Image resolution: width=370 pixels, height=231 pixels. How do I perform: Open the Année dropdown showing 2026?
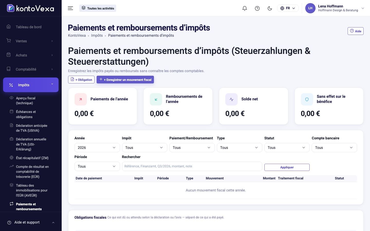pyautogui.click(x=97, y=148)
